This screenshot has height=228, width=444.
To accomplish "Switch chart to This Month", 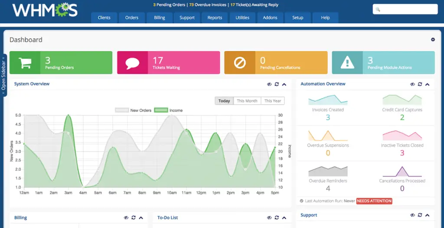I will click(247, 101).
